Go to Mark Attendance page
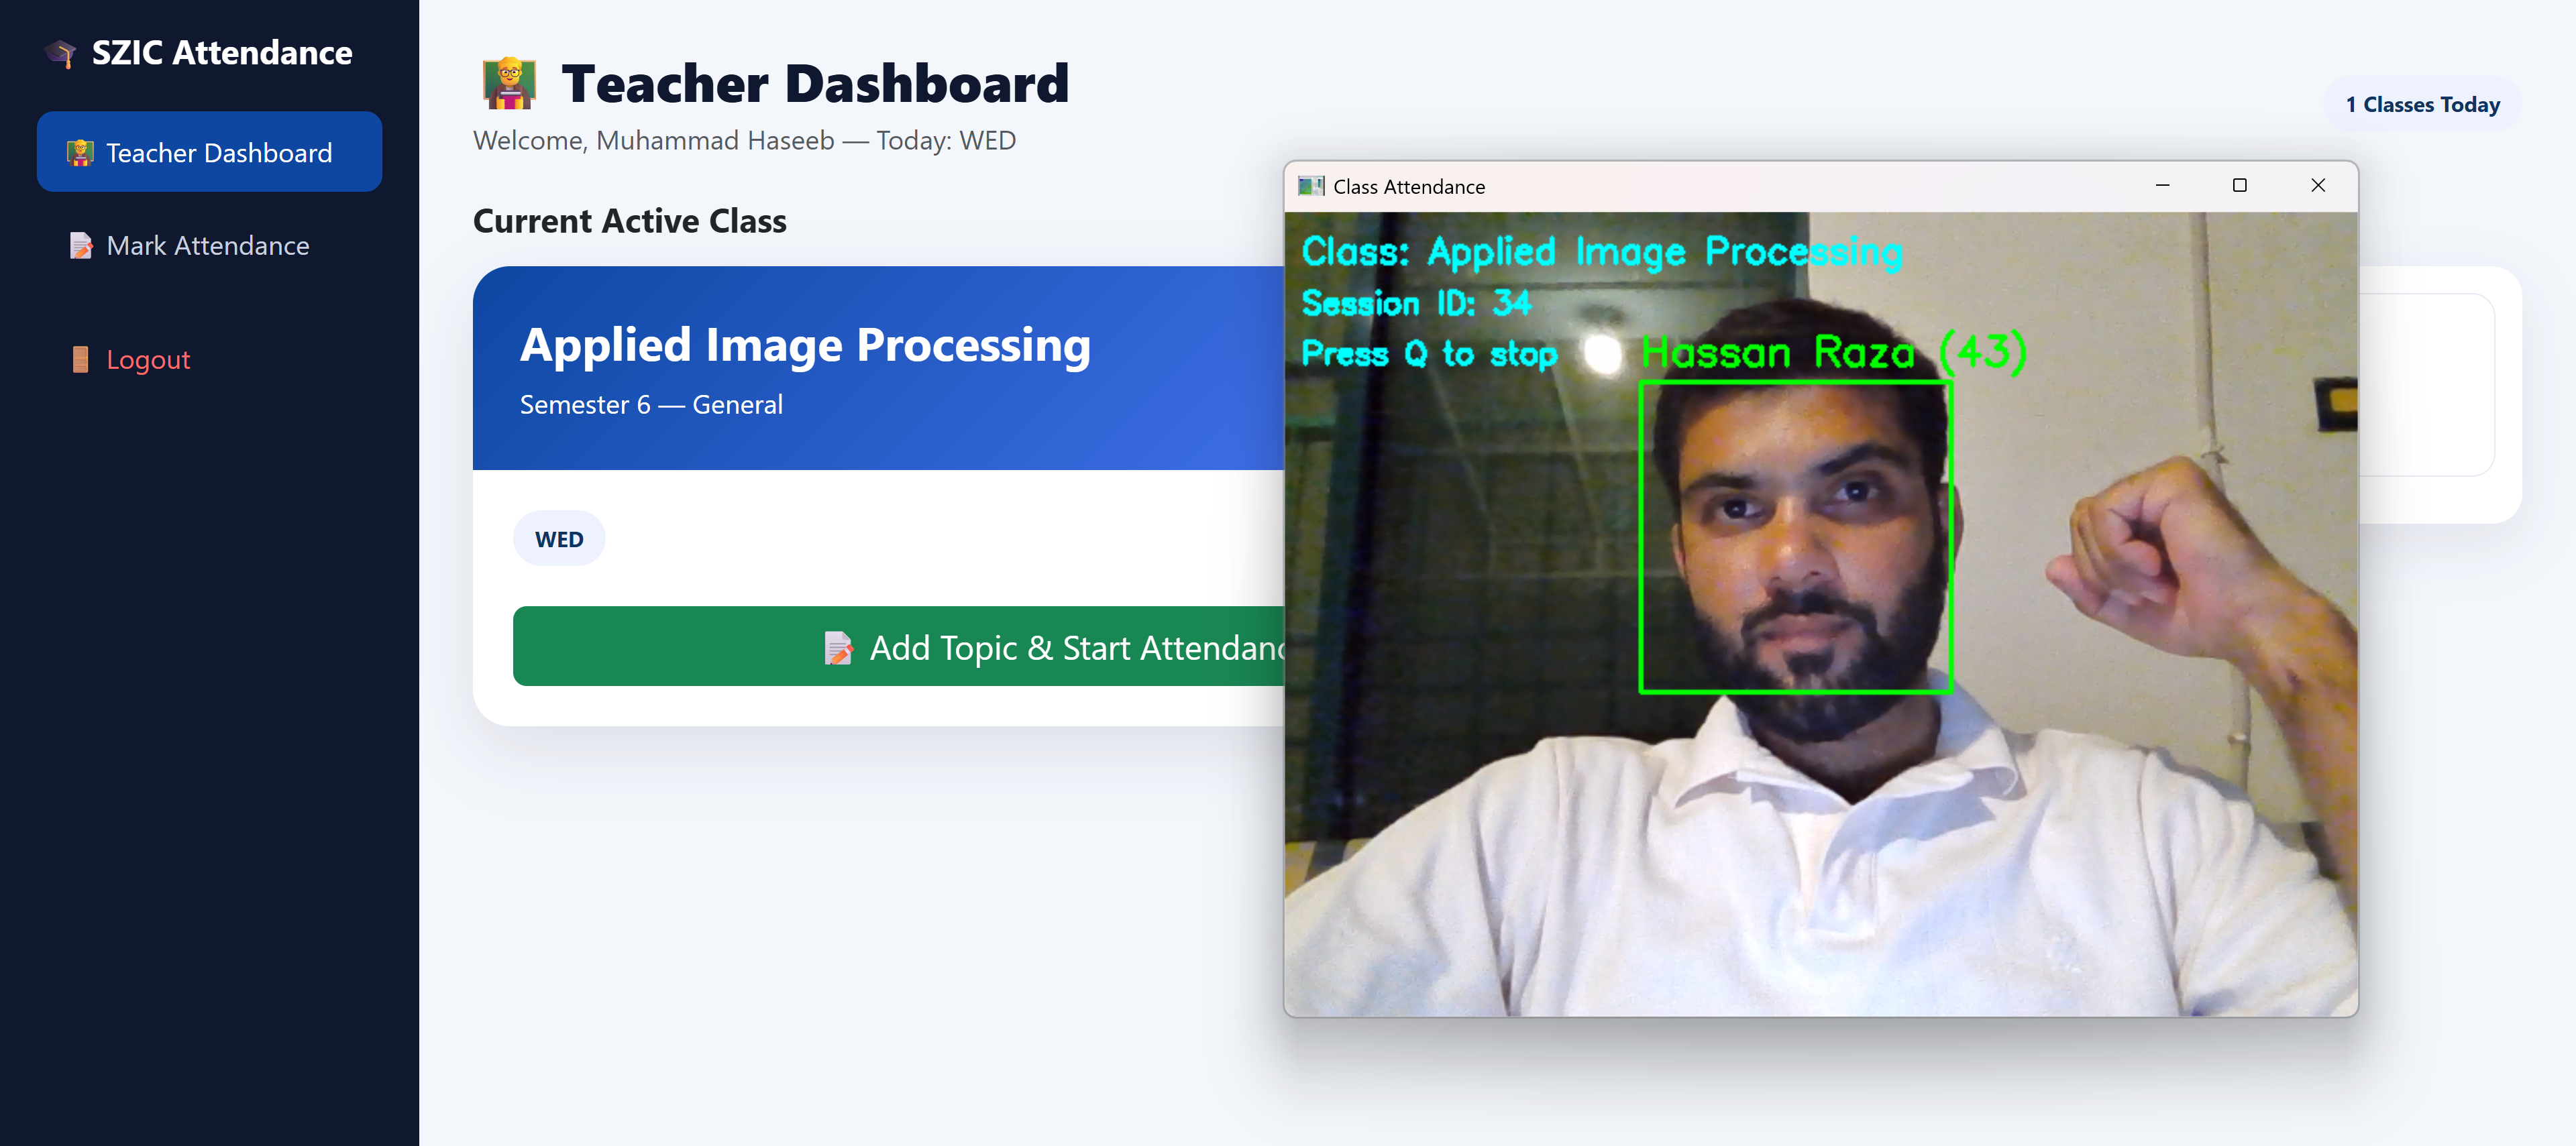2576x1146 pixels. pos(209,245)
